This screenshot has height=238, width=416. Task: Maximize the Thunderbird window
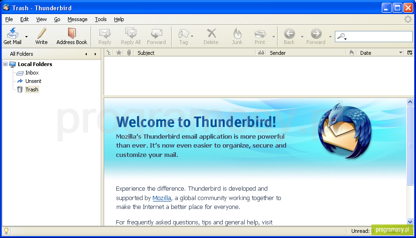pyautogui.click(x=397, y=8)
